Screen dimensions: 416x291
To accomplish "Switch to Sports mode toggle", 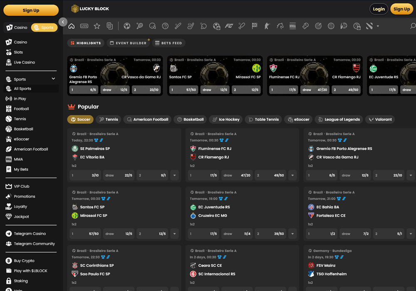I will pyautogui.click(x=44, y=27).
